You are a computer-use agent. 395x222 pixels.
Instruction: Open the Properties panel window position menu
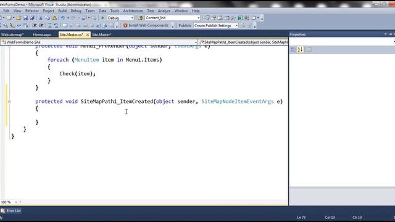[385, 35]
